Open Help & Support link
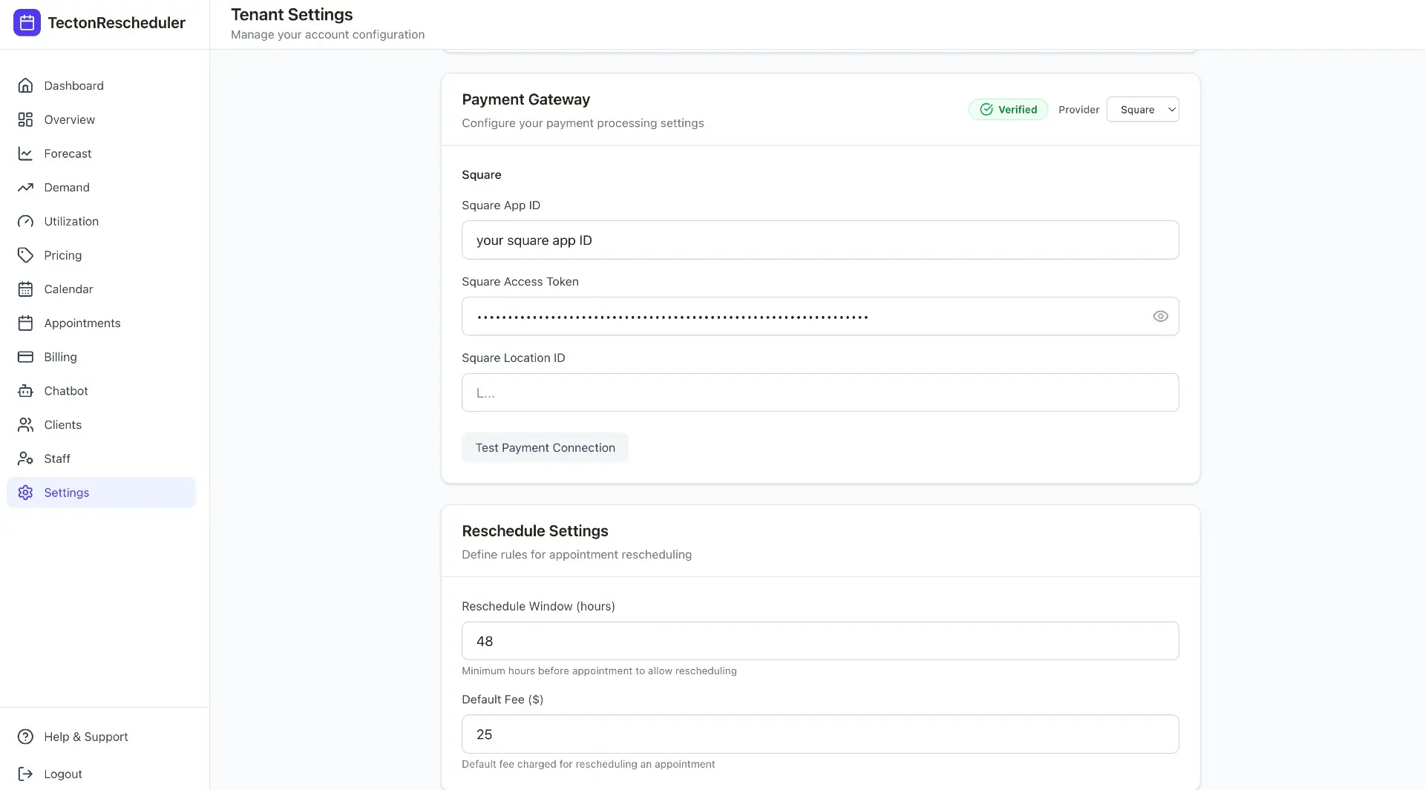Screen dimensions: 1425x790 (101, 737)
